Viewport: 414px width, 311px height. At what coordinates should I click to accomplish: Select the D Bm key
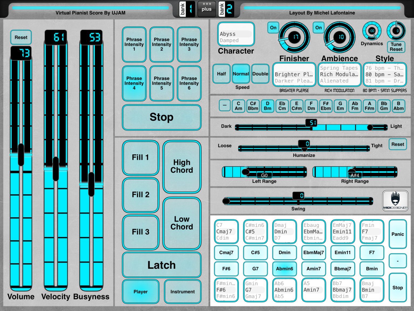[x=268, y=106]
